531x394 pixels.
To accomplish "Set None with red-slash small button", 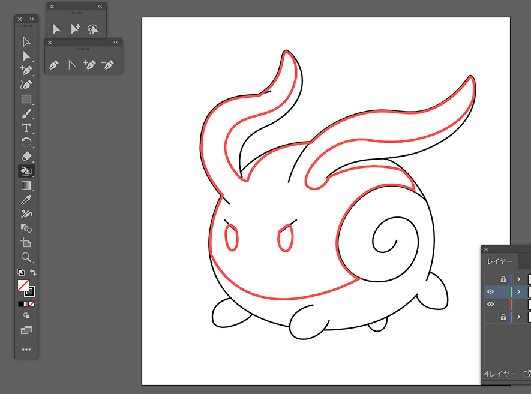I will point(32,304).
